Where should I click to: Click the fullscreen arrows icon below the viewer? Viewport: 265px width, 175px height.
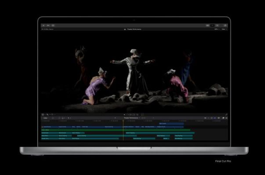[x=226, y=115]
